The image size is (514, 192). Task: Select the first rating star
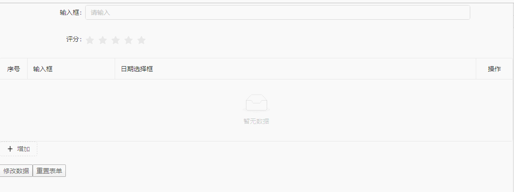pos(90,40)
